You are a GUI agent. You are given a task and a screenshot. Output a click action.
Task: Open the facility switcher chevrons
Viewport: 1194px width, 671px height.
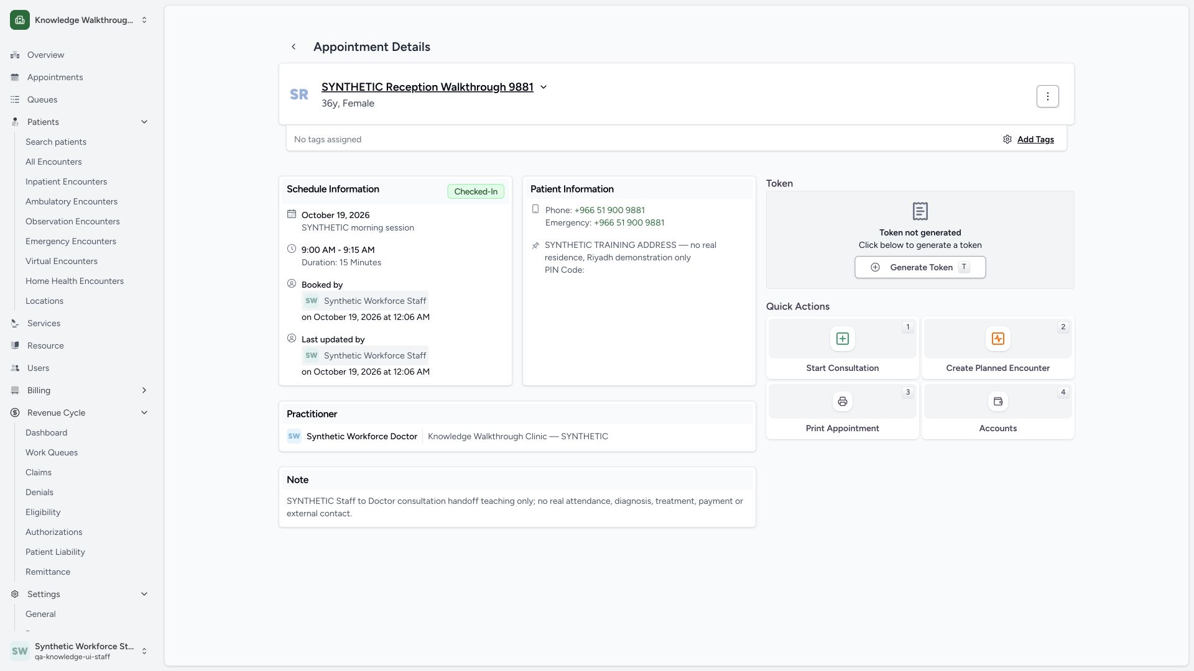(144, 20)
